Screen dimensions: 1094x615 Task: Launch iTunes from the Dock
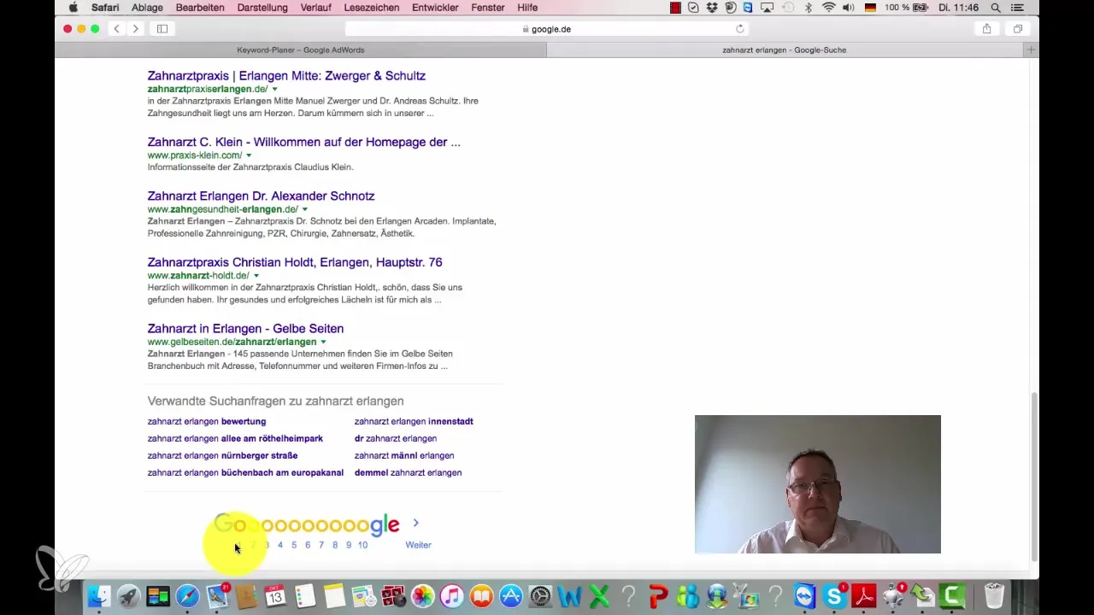coord(452,596)
